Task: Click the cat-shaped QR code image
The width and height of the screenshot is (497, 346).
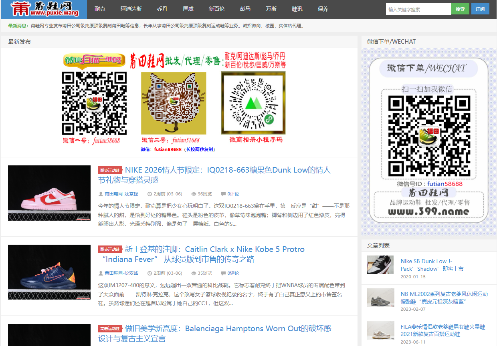Action: tap(174, 103)
